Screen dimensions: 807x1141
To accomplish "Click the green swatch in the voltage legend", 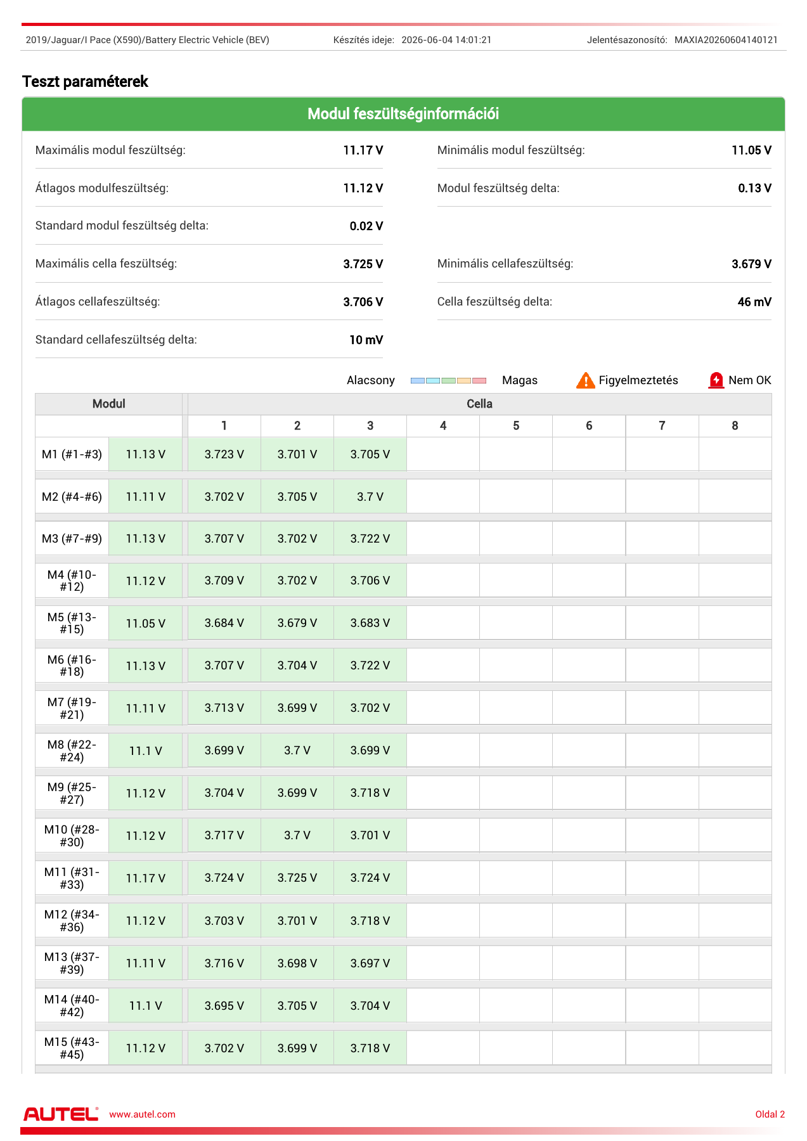I will coord(448,380).
